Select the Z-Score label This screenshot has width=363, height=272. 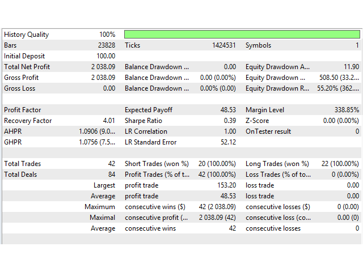click(258, 121)
